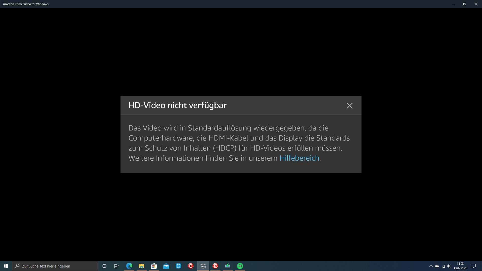Open Task View in taskbar
The image size is (482, 271).
coord(116,266)
